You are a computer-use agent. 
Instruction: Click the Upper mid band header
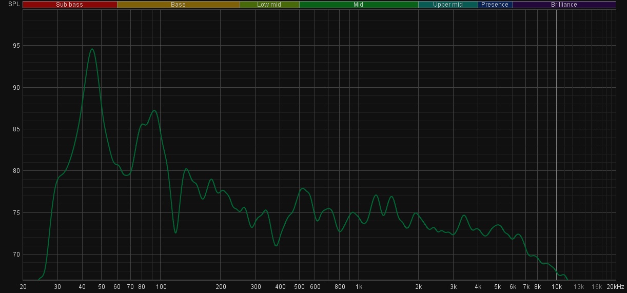coord(448,5)
